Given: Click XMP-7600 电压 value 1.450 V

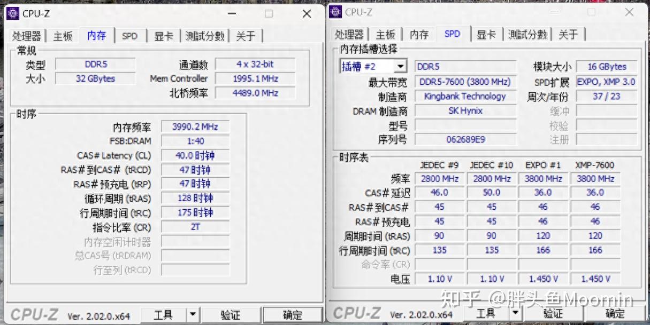Looking at the screenshot, I should pos(595,279).
